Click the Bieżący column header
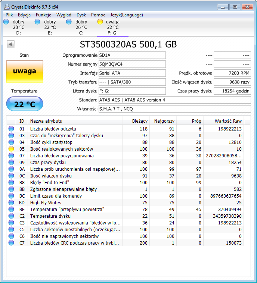The height and width of the screenshot is (283, 257). pyautogui.click(x=136, y=121)
